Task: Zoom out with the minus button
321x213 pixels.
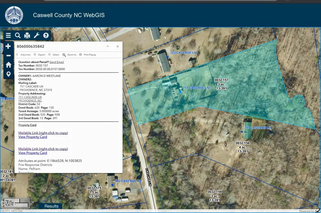Action: point(8,56)
